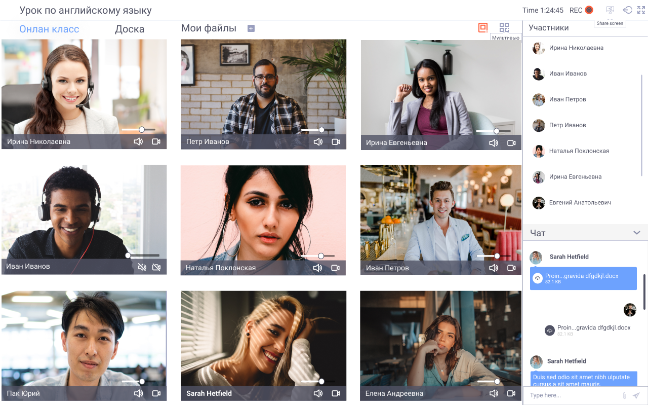Click the Участники panel heading
648x405 pixels.
coord(549,28)
